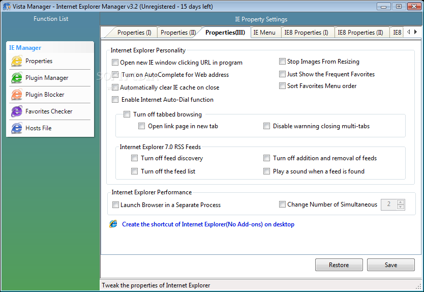Click the purple Favorites Checker icon

click(x=16, y=111)
